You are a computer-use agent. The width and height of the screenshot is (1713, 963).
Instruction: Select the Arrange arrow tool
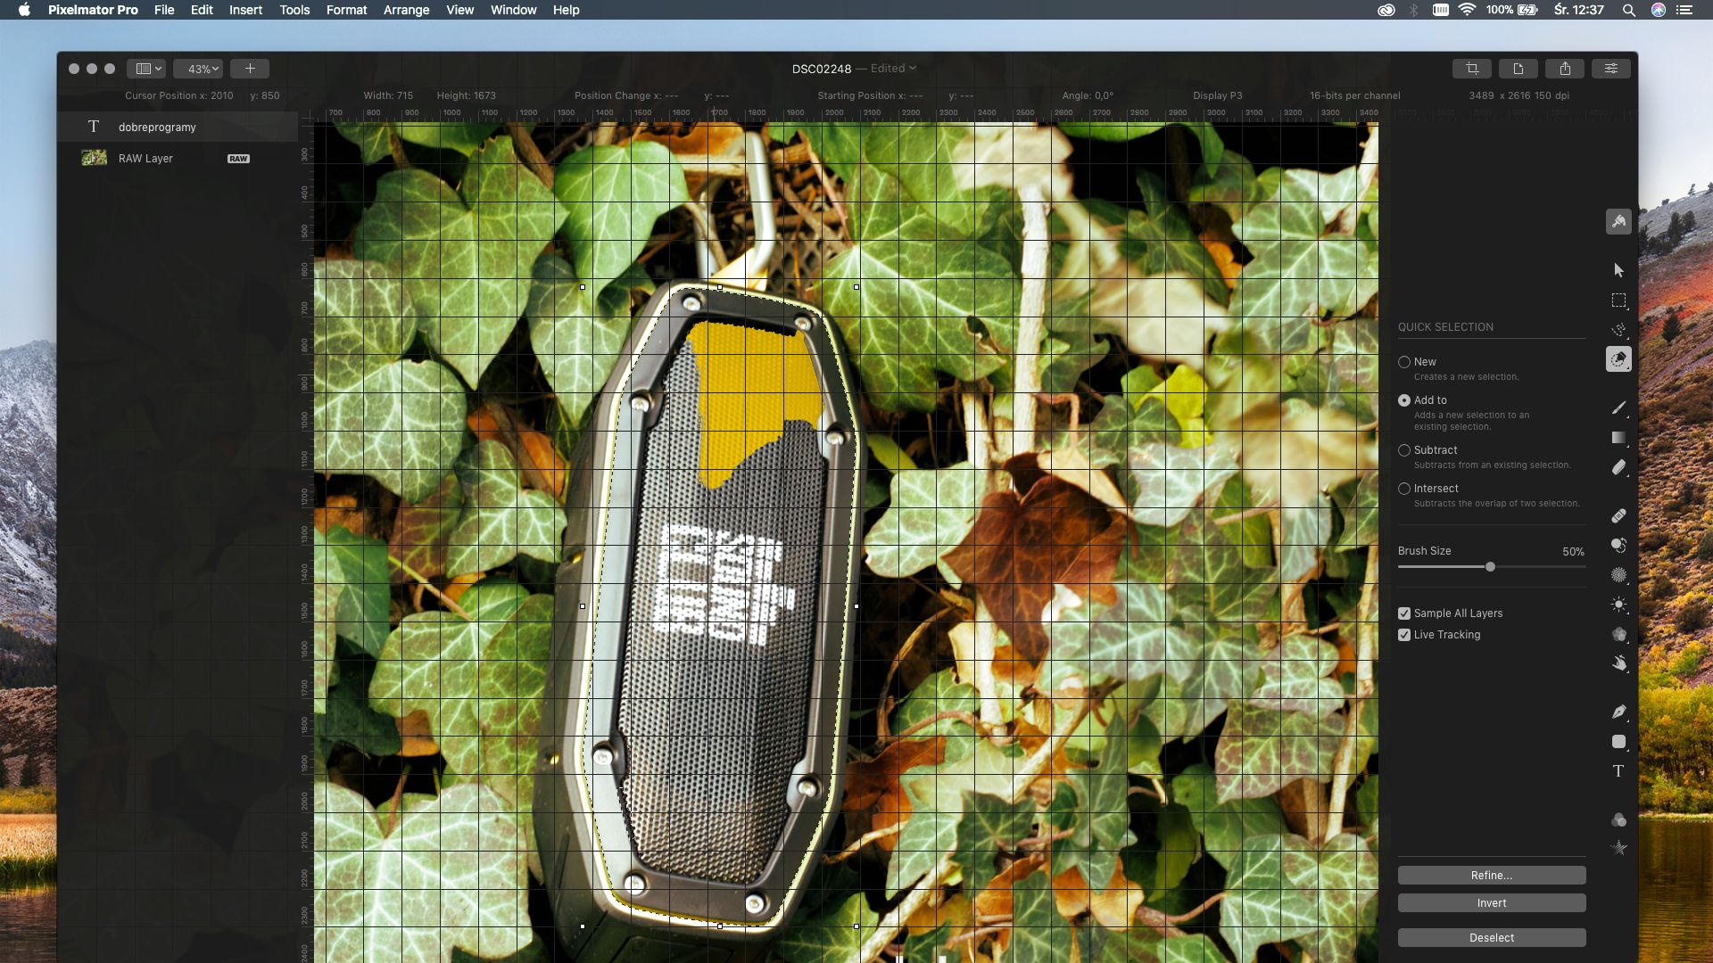[1618, 270]
